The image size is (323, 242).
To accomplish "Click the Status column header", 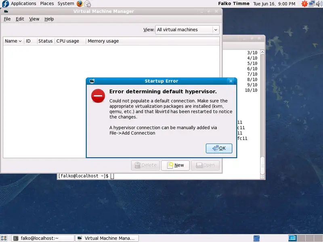I will tap(46, 41).
